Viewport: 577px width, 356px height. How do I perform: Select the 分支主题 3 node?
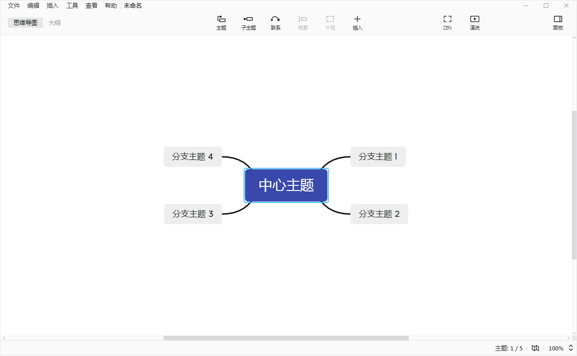click(193, 214)
